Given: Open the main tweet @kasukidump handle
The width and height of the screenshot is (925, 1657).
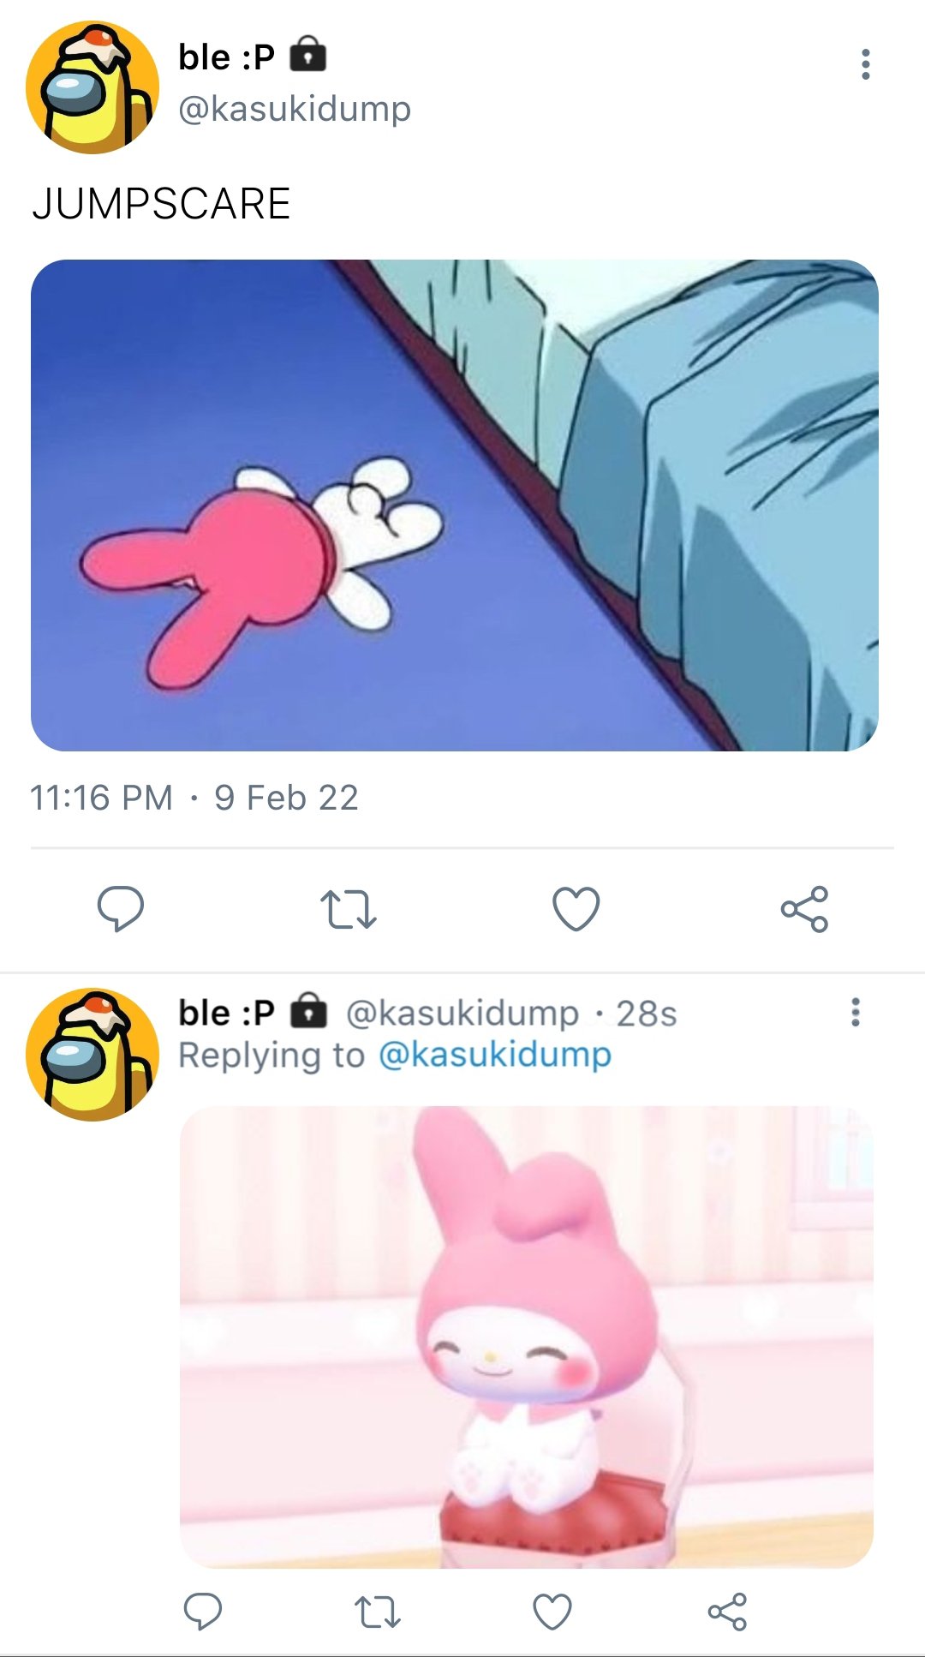Looking at the screenshot, I should tap(295, 109).
